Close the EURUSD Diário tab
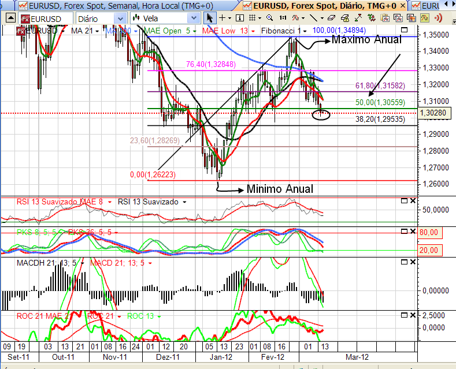456x369 pixels. (403, 6)
